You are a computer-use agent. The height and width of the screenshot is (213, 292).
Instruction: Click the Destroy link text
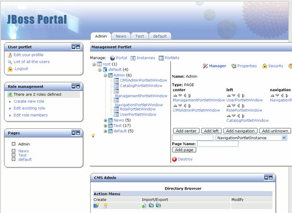(x=185, y=159)
